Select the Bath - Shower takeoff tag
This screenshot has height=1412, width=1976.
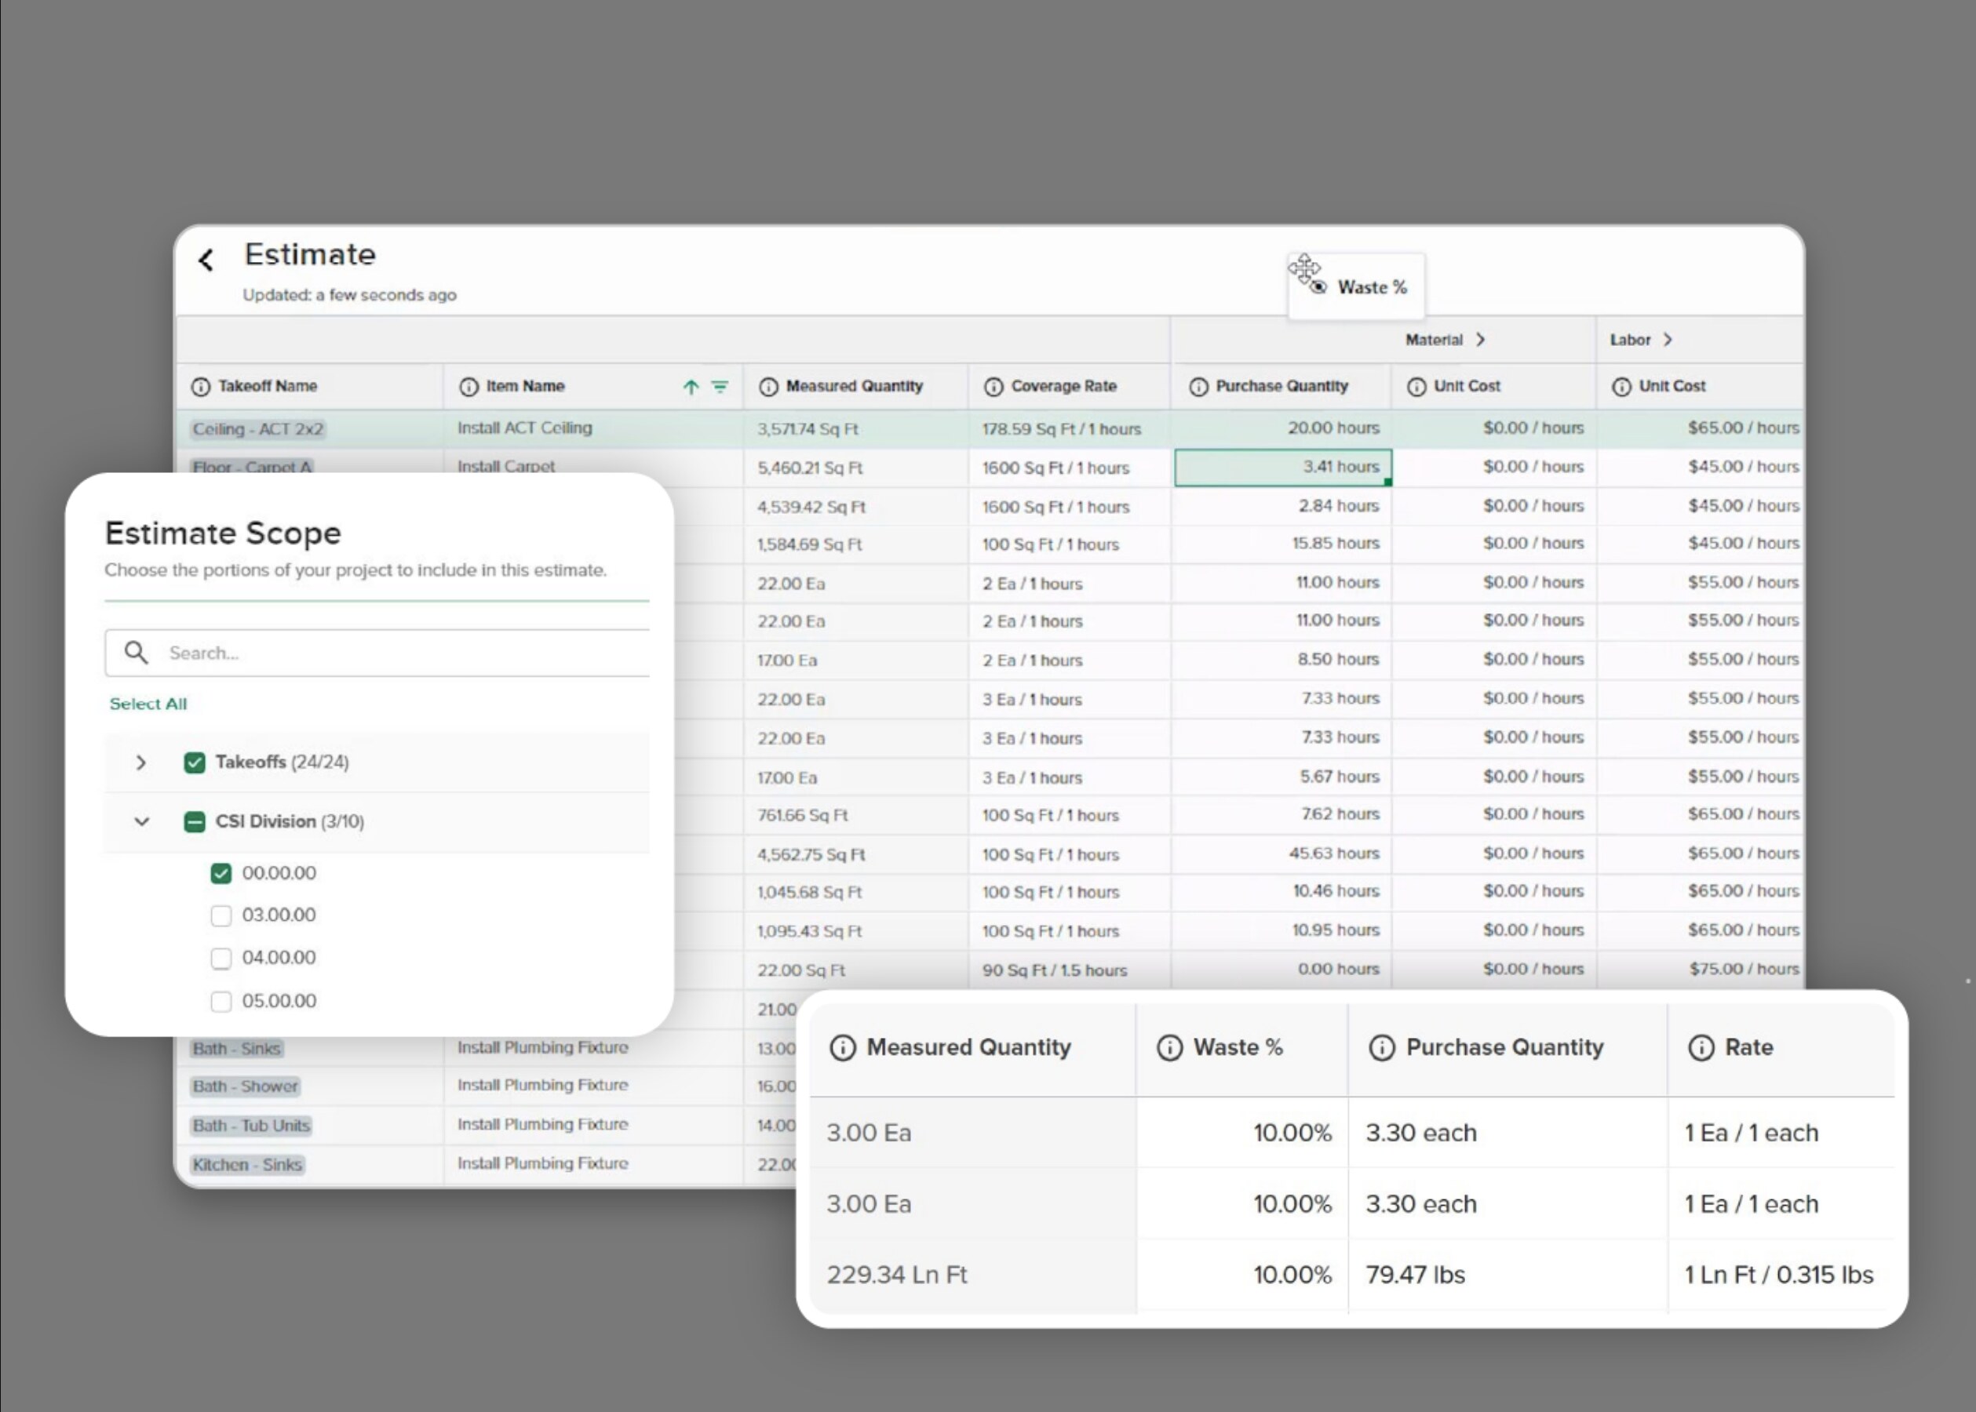click(x=246, y=1086)
